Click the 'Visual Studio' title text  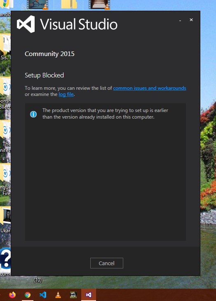pyautogui.click(x=79, y=24)
